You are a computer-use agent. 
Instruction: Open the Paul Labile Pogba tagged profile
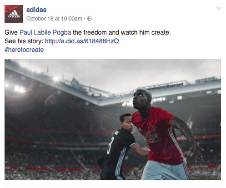(x=45, y=32)
